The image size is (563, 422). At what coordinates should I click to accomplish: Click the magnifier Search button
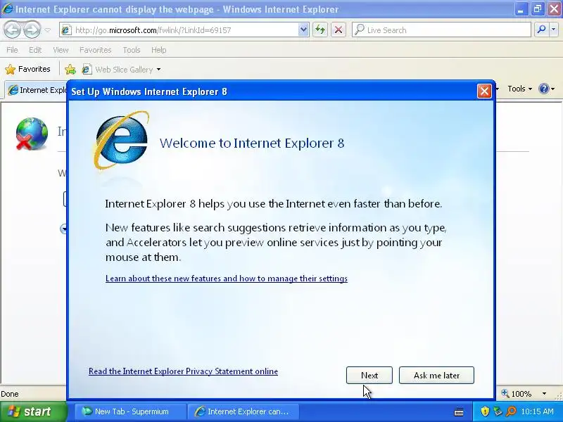pyautogui.click(x=541, y=30)
